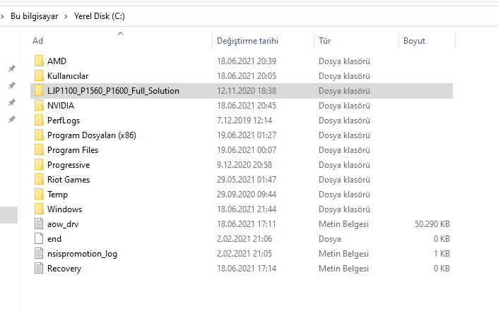Screen dimensions: 498x313
Task: Sort files by the Ad column header
Action: [x=38, y=41]
